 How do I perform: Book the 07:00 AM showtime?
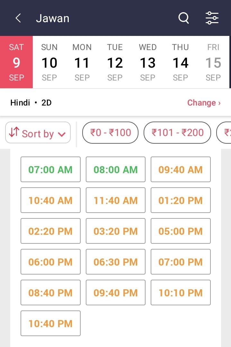[50, 169]
